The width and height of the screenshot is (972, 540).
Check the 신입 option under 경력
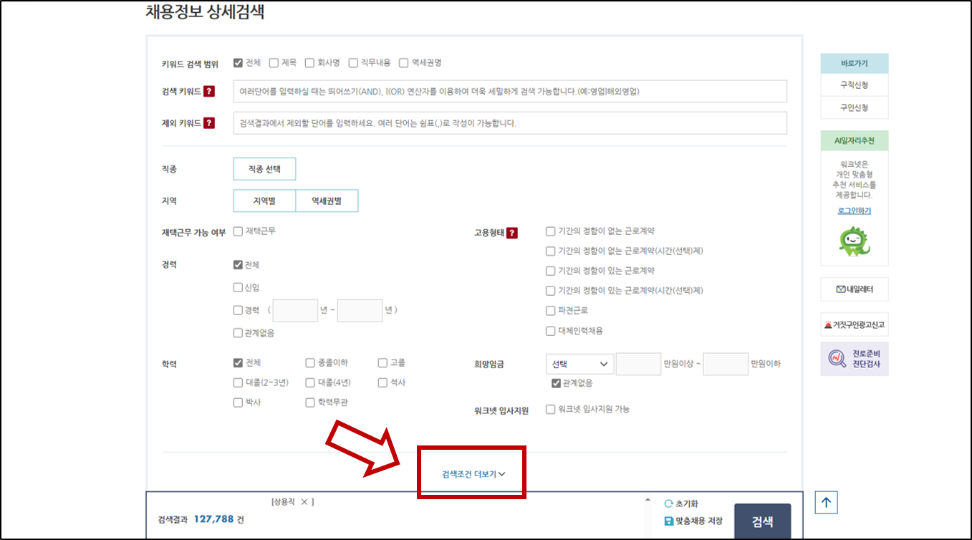[237, 286]
